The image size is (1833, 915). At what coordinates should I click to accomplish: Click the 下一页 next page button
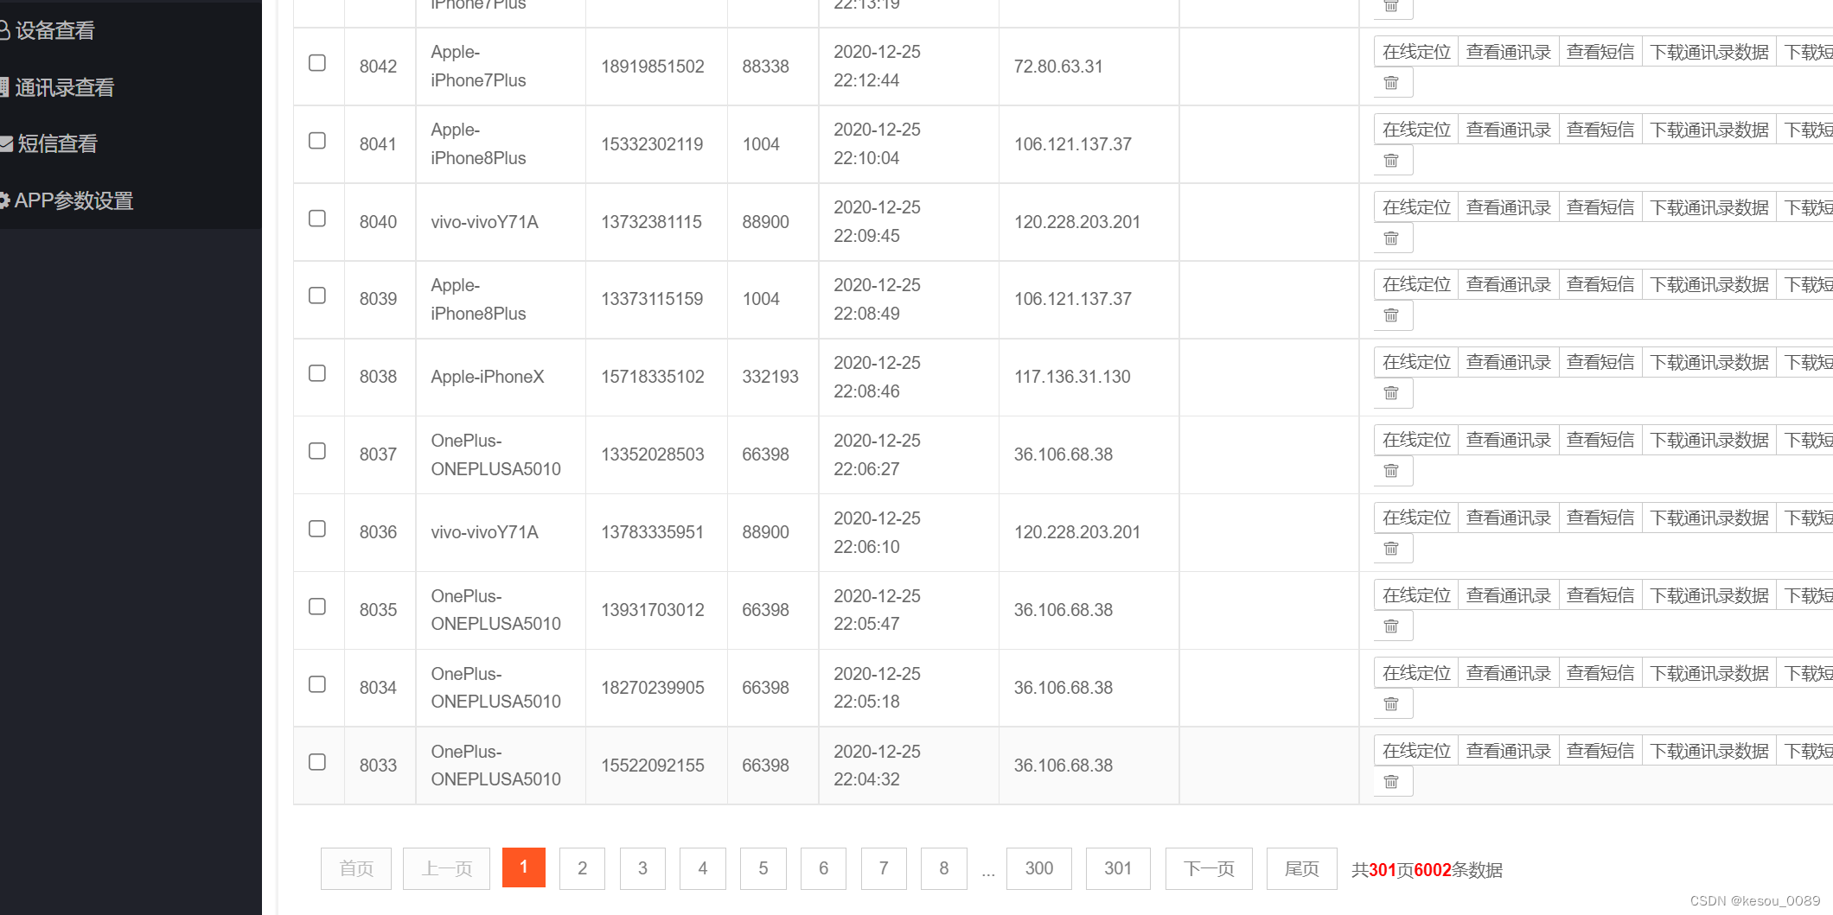[1209, 868]
